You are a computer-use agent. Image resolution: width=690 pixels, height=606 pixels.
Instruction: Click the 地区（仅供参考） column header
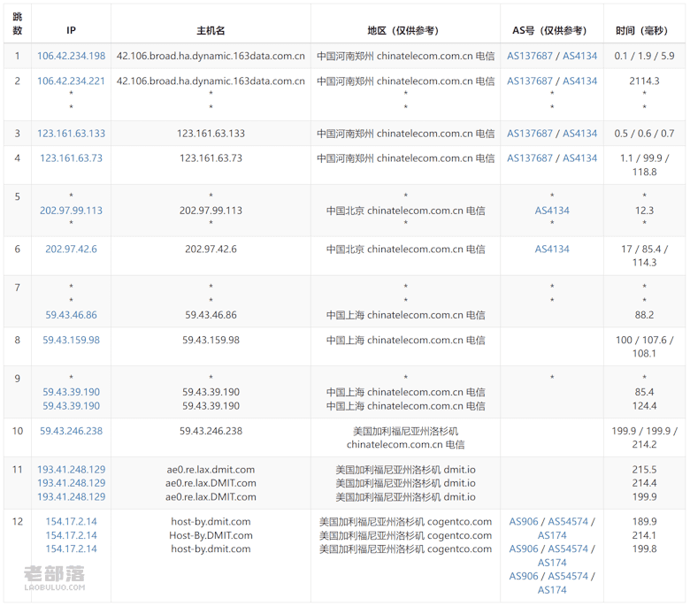point(403,30)
